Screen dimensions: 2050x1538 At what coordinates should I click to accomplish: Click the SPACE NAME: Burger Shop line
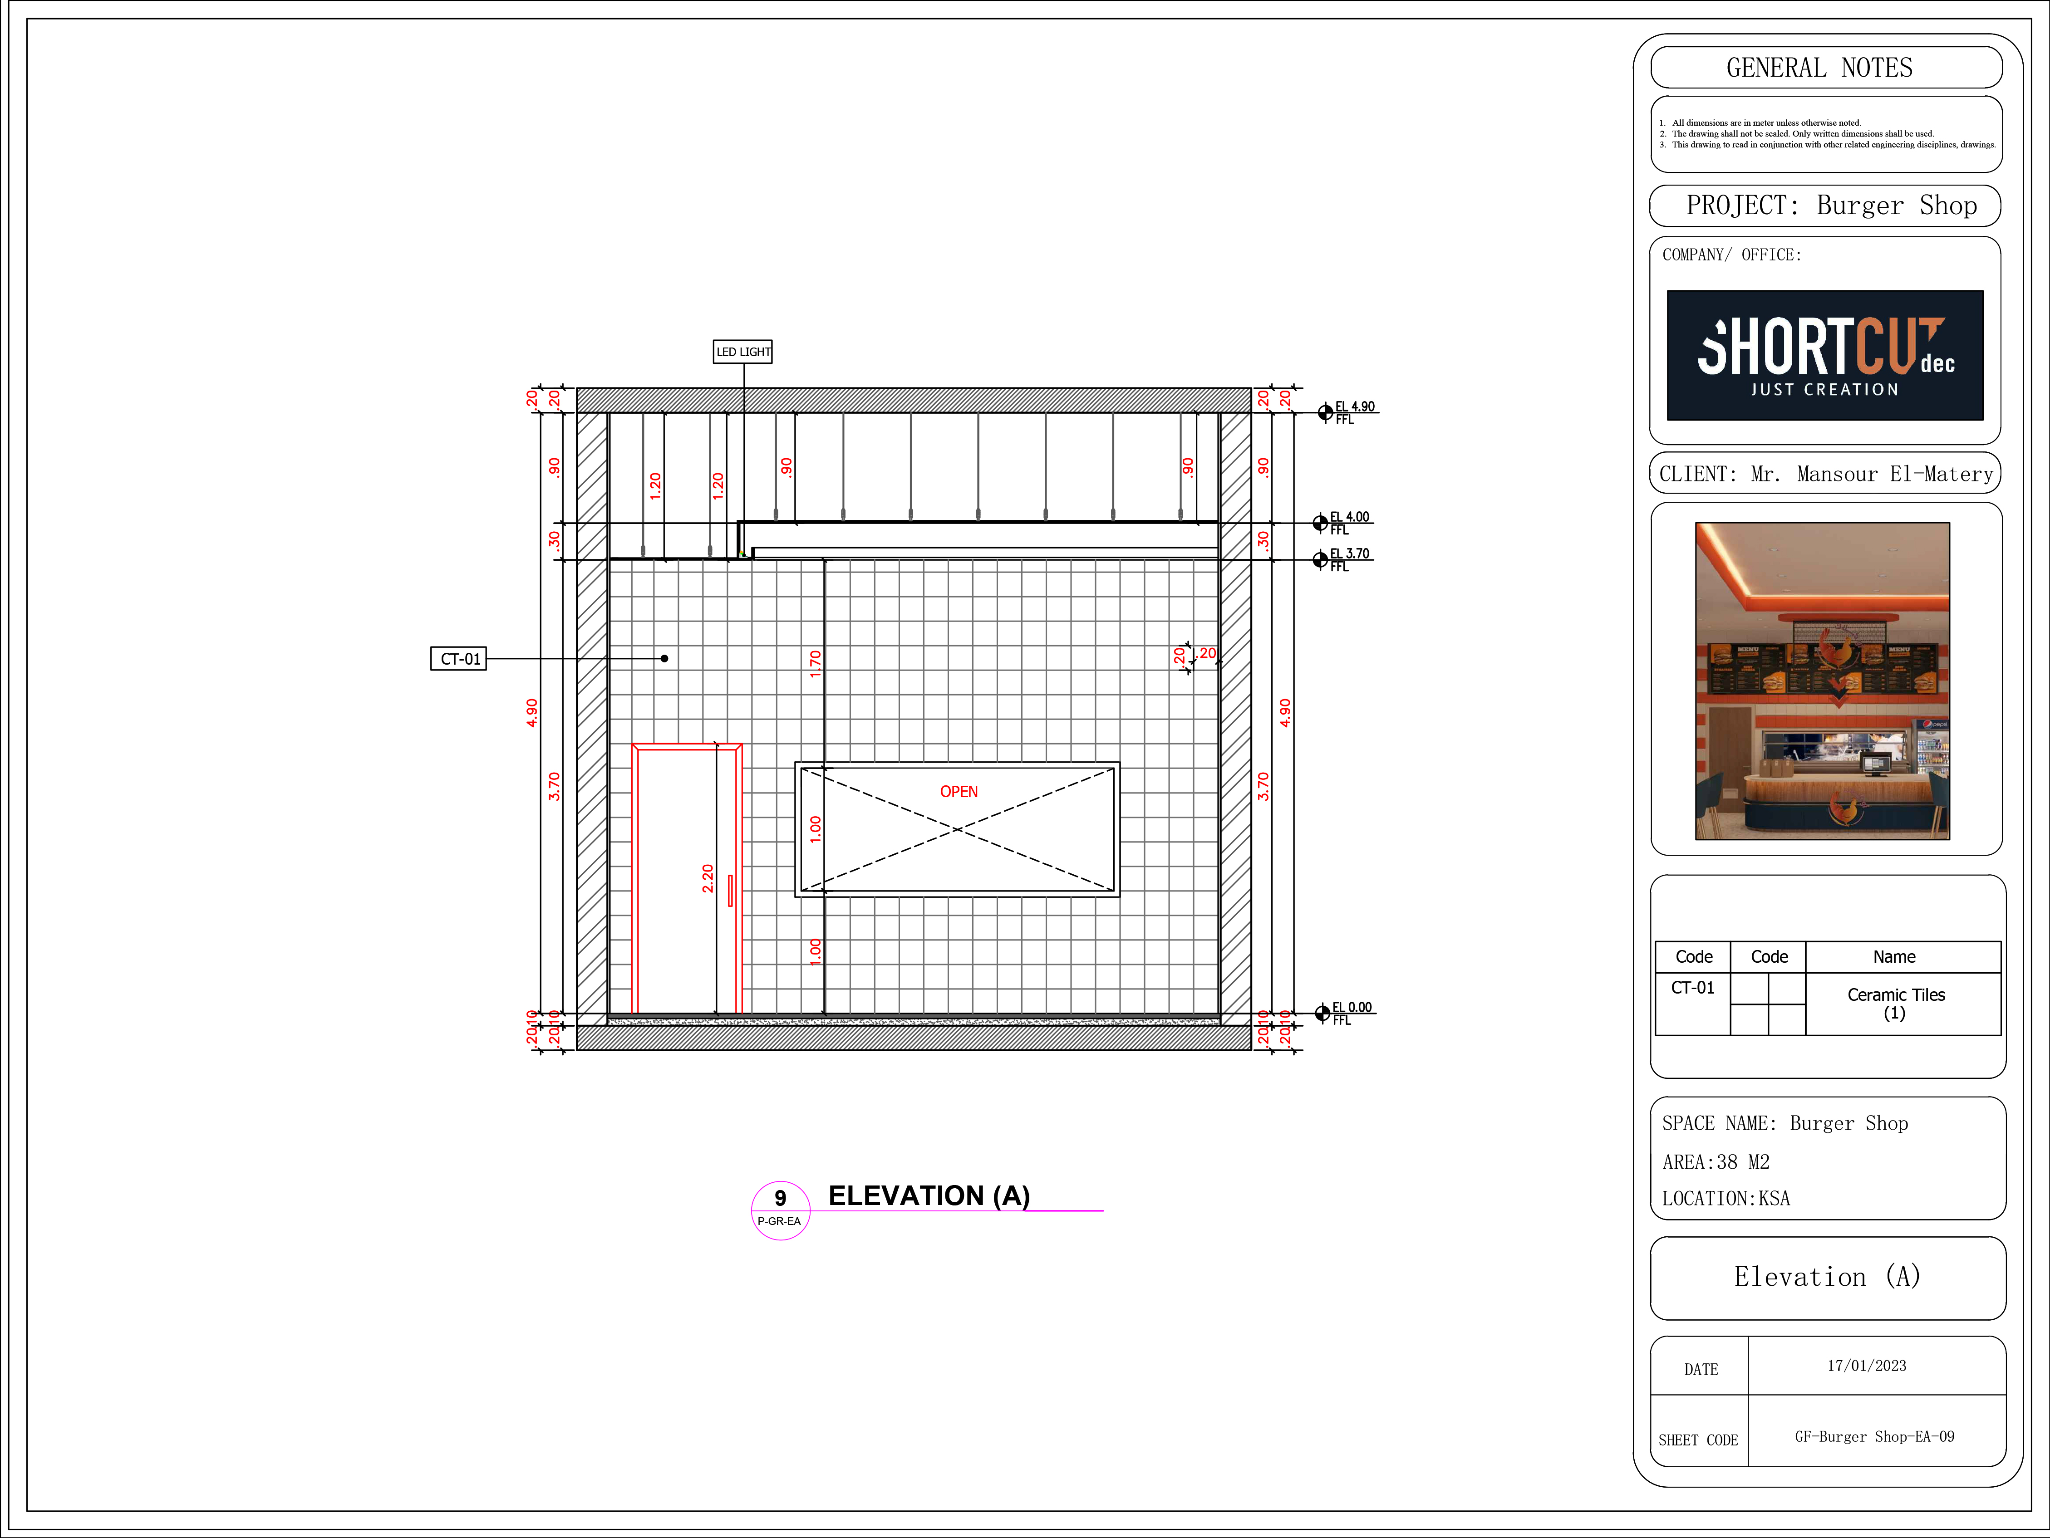1784,1123
